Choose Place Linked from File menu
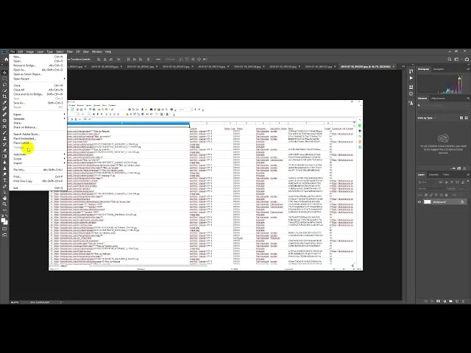Screen dimensions: 471x353 click(x=38, y=143)
